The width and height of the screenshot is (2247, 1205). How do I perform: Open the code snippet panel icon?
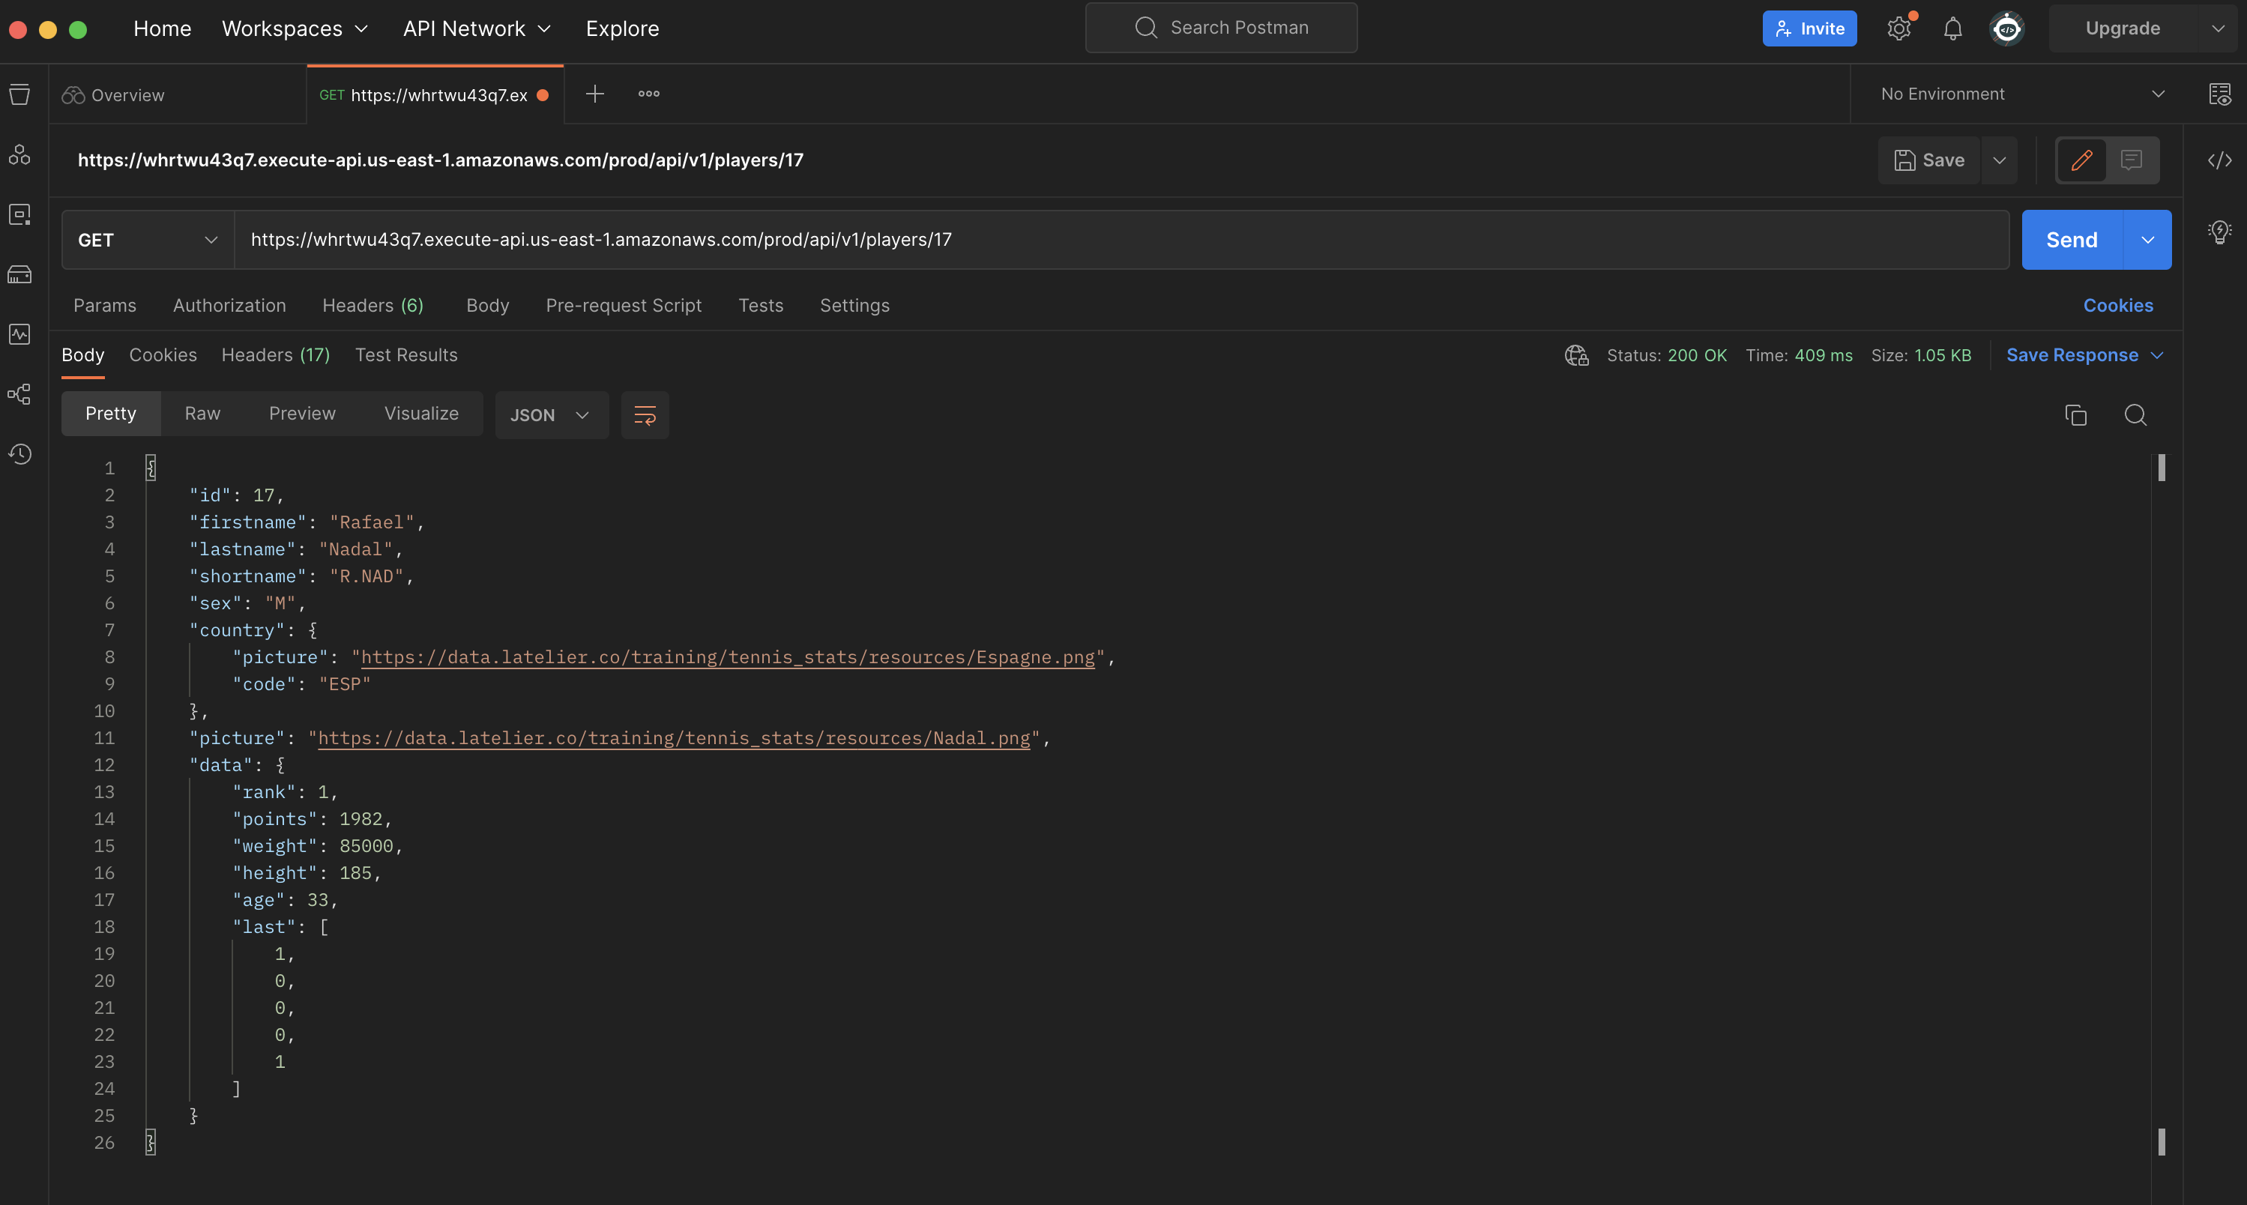(2219, 160)
